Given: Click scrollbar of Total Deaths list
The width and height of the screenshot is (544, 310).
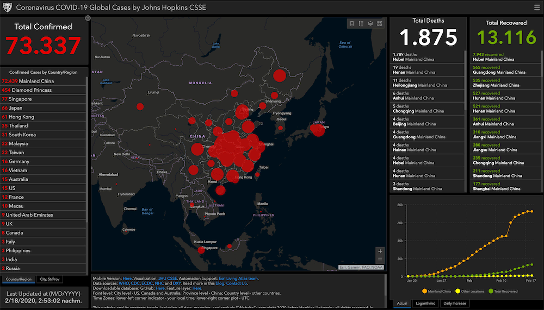Looking at the screenshot, I should coord(465,80).
